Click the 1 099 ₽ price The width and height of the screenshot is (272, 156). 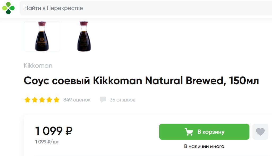click(x=54, y=131)
